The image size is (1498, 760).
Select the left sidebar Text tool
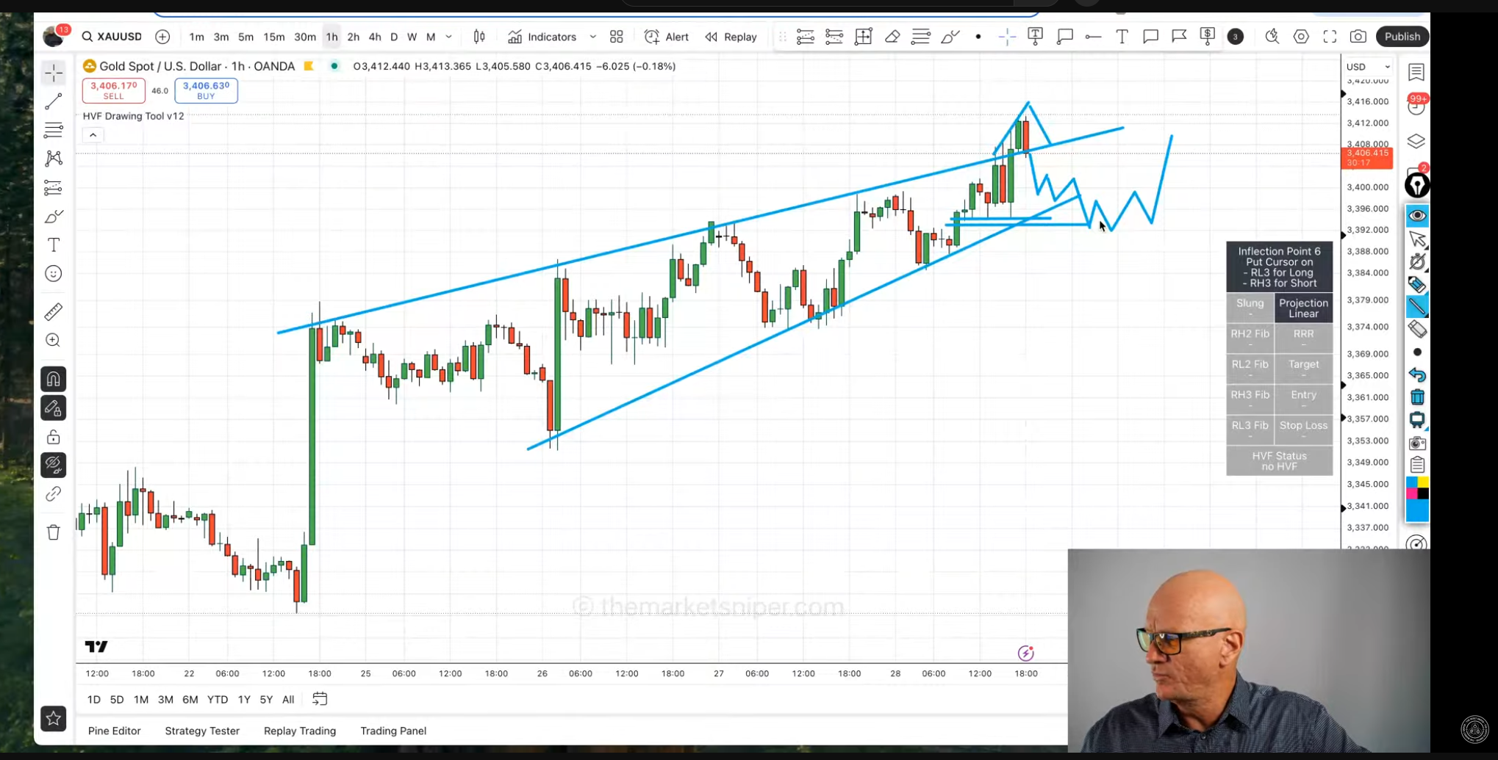point(54,245)
